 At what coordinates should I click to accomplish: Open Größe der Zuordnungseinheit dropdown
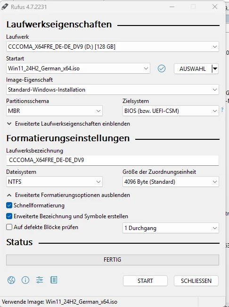[171, 182]
